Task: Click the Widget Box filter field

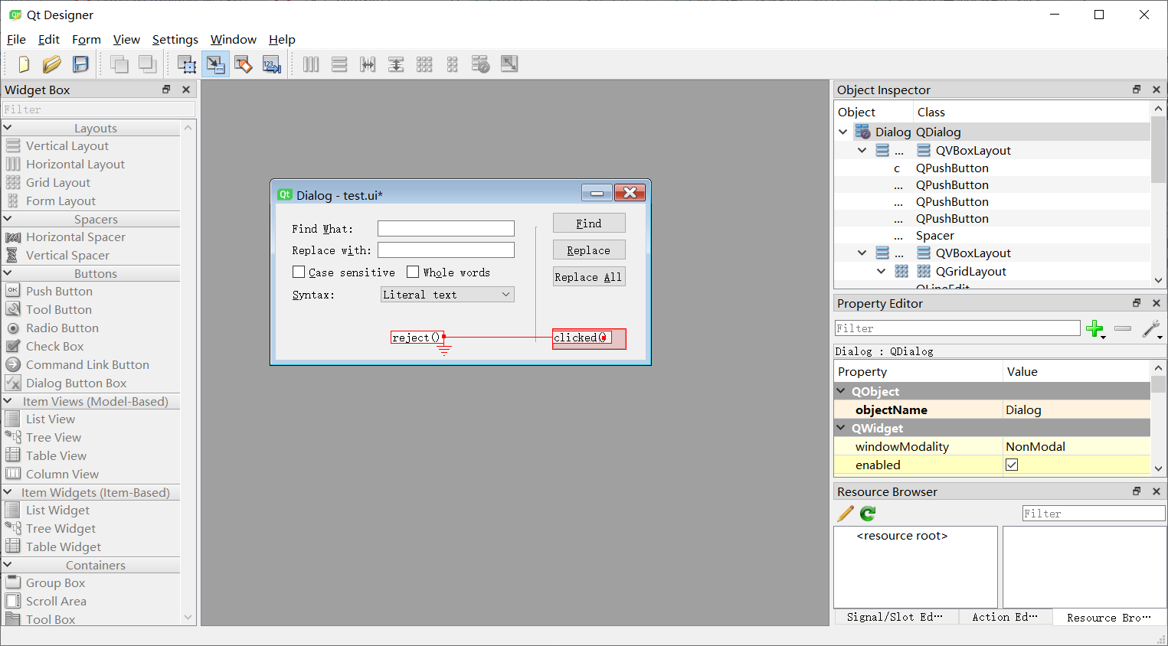Action: pyautogui.click(x=99, y=109)
